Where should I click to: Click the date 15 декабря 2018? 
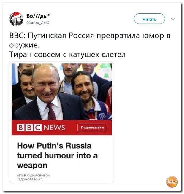tap(30, 179)
